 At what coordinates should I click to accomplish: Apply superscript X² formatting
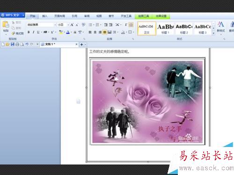pyautogui.click(x=52, y=32)
